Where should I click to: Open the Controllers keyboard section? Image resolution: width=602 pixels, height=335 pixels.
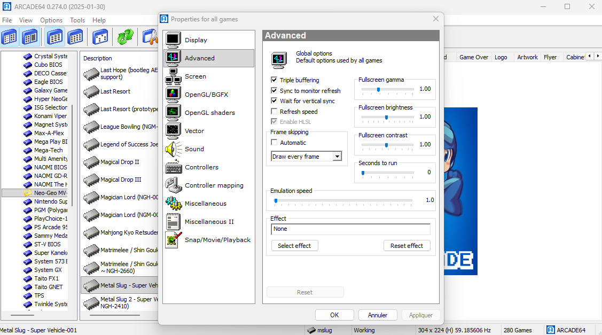(201, 167)
